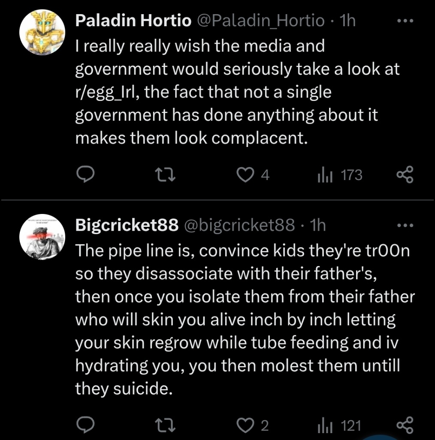Open more options for Bigcricket88's tweet

pyautogui.click(x=405, y=225)
